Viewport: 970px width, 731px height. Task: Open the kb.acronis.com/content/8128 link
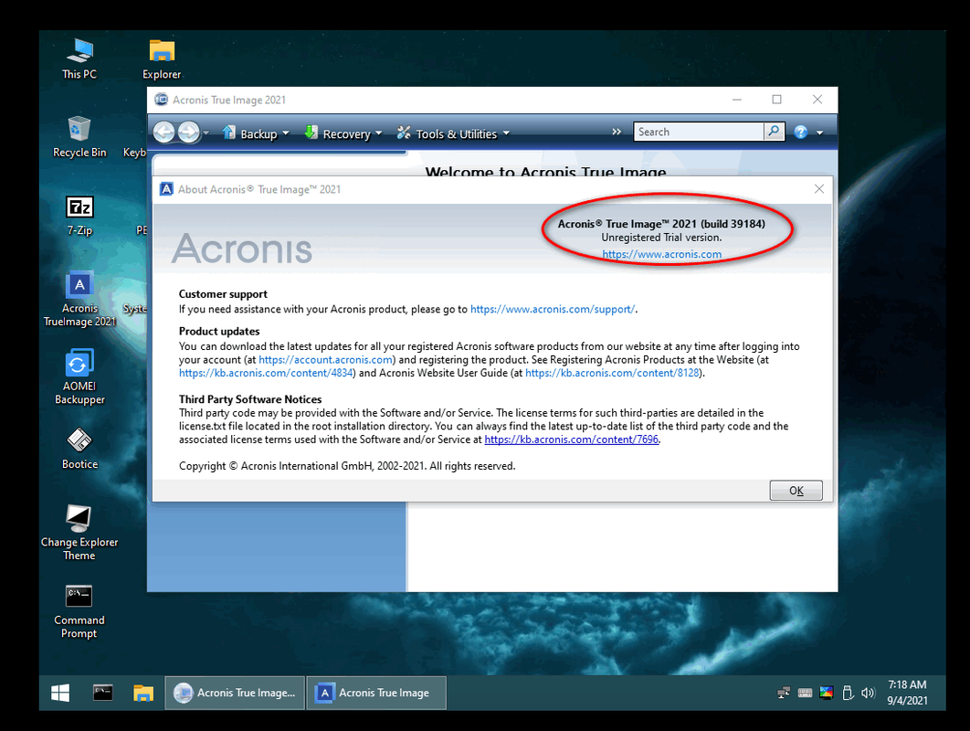[x=612, y=373]
